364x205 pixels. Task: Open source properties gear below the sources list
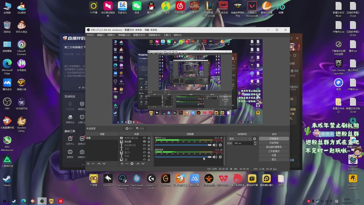[132, 164]
